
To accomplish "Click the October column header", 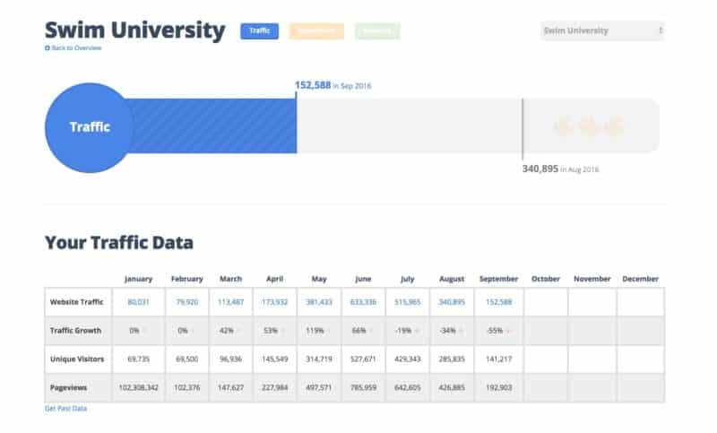I will point(546,279).
